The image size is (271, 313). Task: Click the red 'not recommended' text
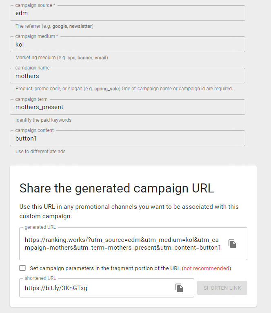[x=207, y=268]
